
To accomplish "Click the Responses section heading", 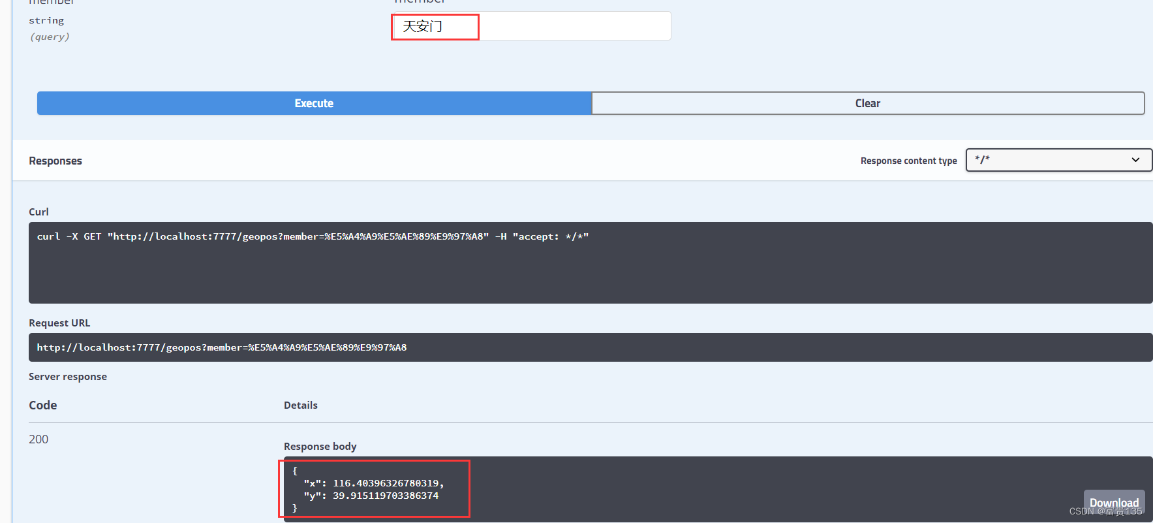I will pyautogui.click(x=55, y=161).
